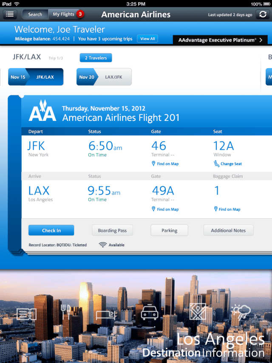Tap the refresh icon
This screenshot has width=272, height=363.
click(x=263, y=14)
